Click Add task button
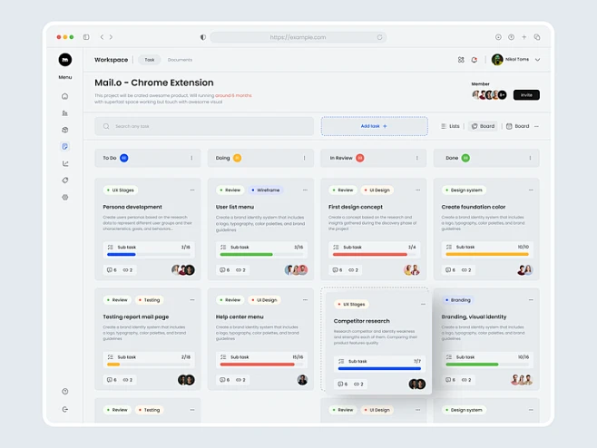The height and width of the screenshot is (448, 597). click(x=375, y=126)
